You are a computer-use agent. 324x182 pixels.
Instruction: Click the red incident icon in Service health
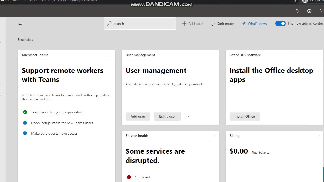[x=129, y=177]
